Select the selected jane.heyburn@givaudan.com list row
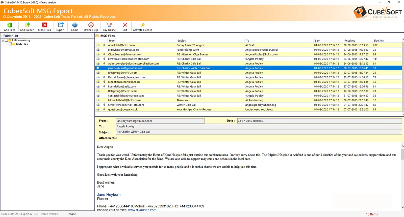This screenshot has width=404, height=217. 248,68
